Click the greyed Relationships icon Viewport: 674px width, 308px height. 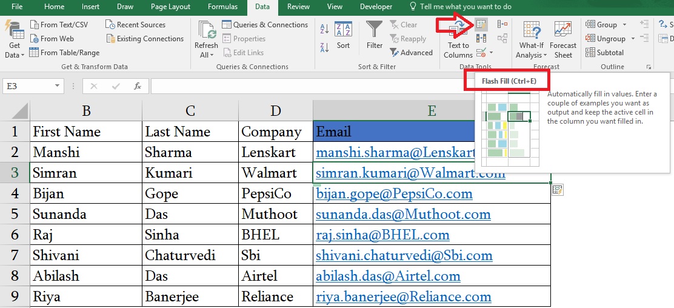[502, 39]
